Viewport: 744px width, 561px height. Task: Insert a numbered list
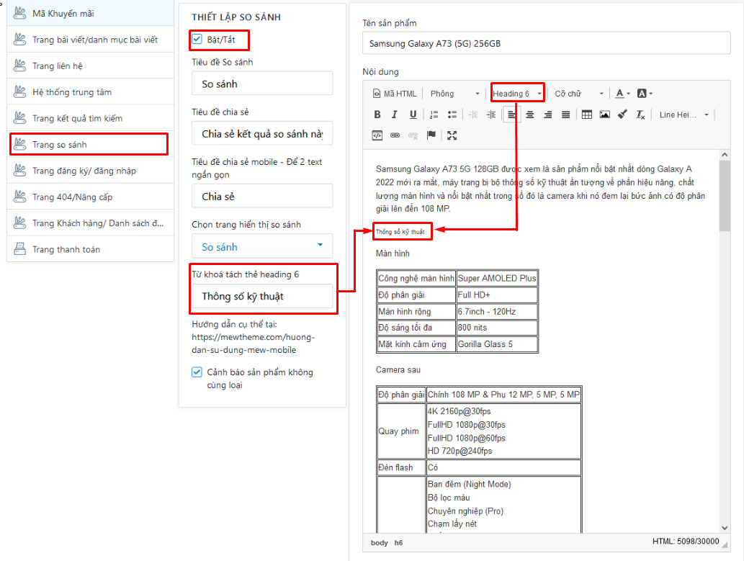[x=434, y=115]
